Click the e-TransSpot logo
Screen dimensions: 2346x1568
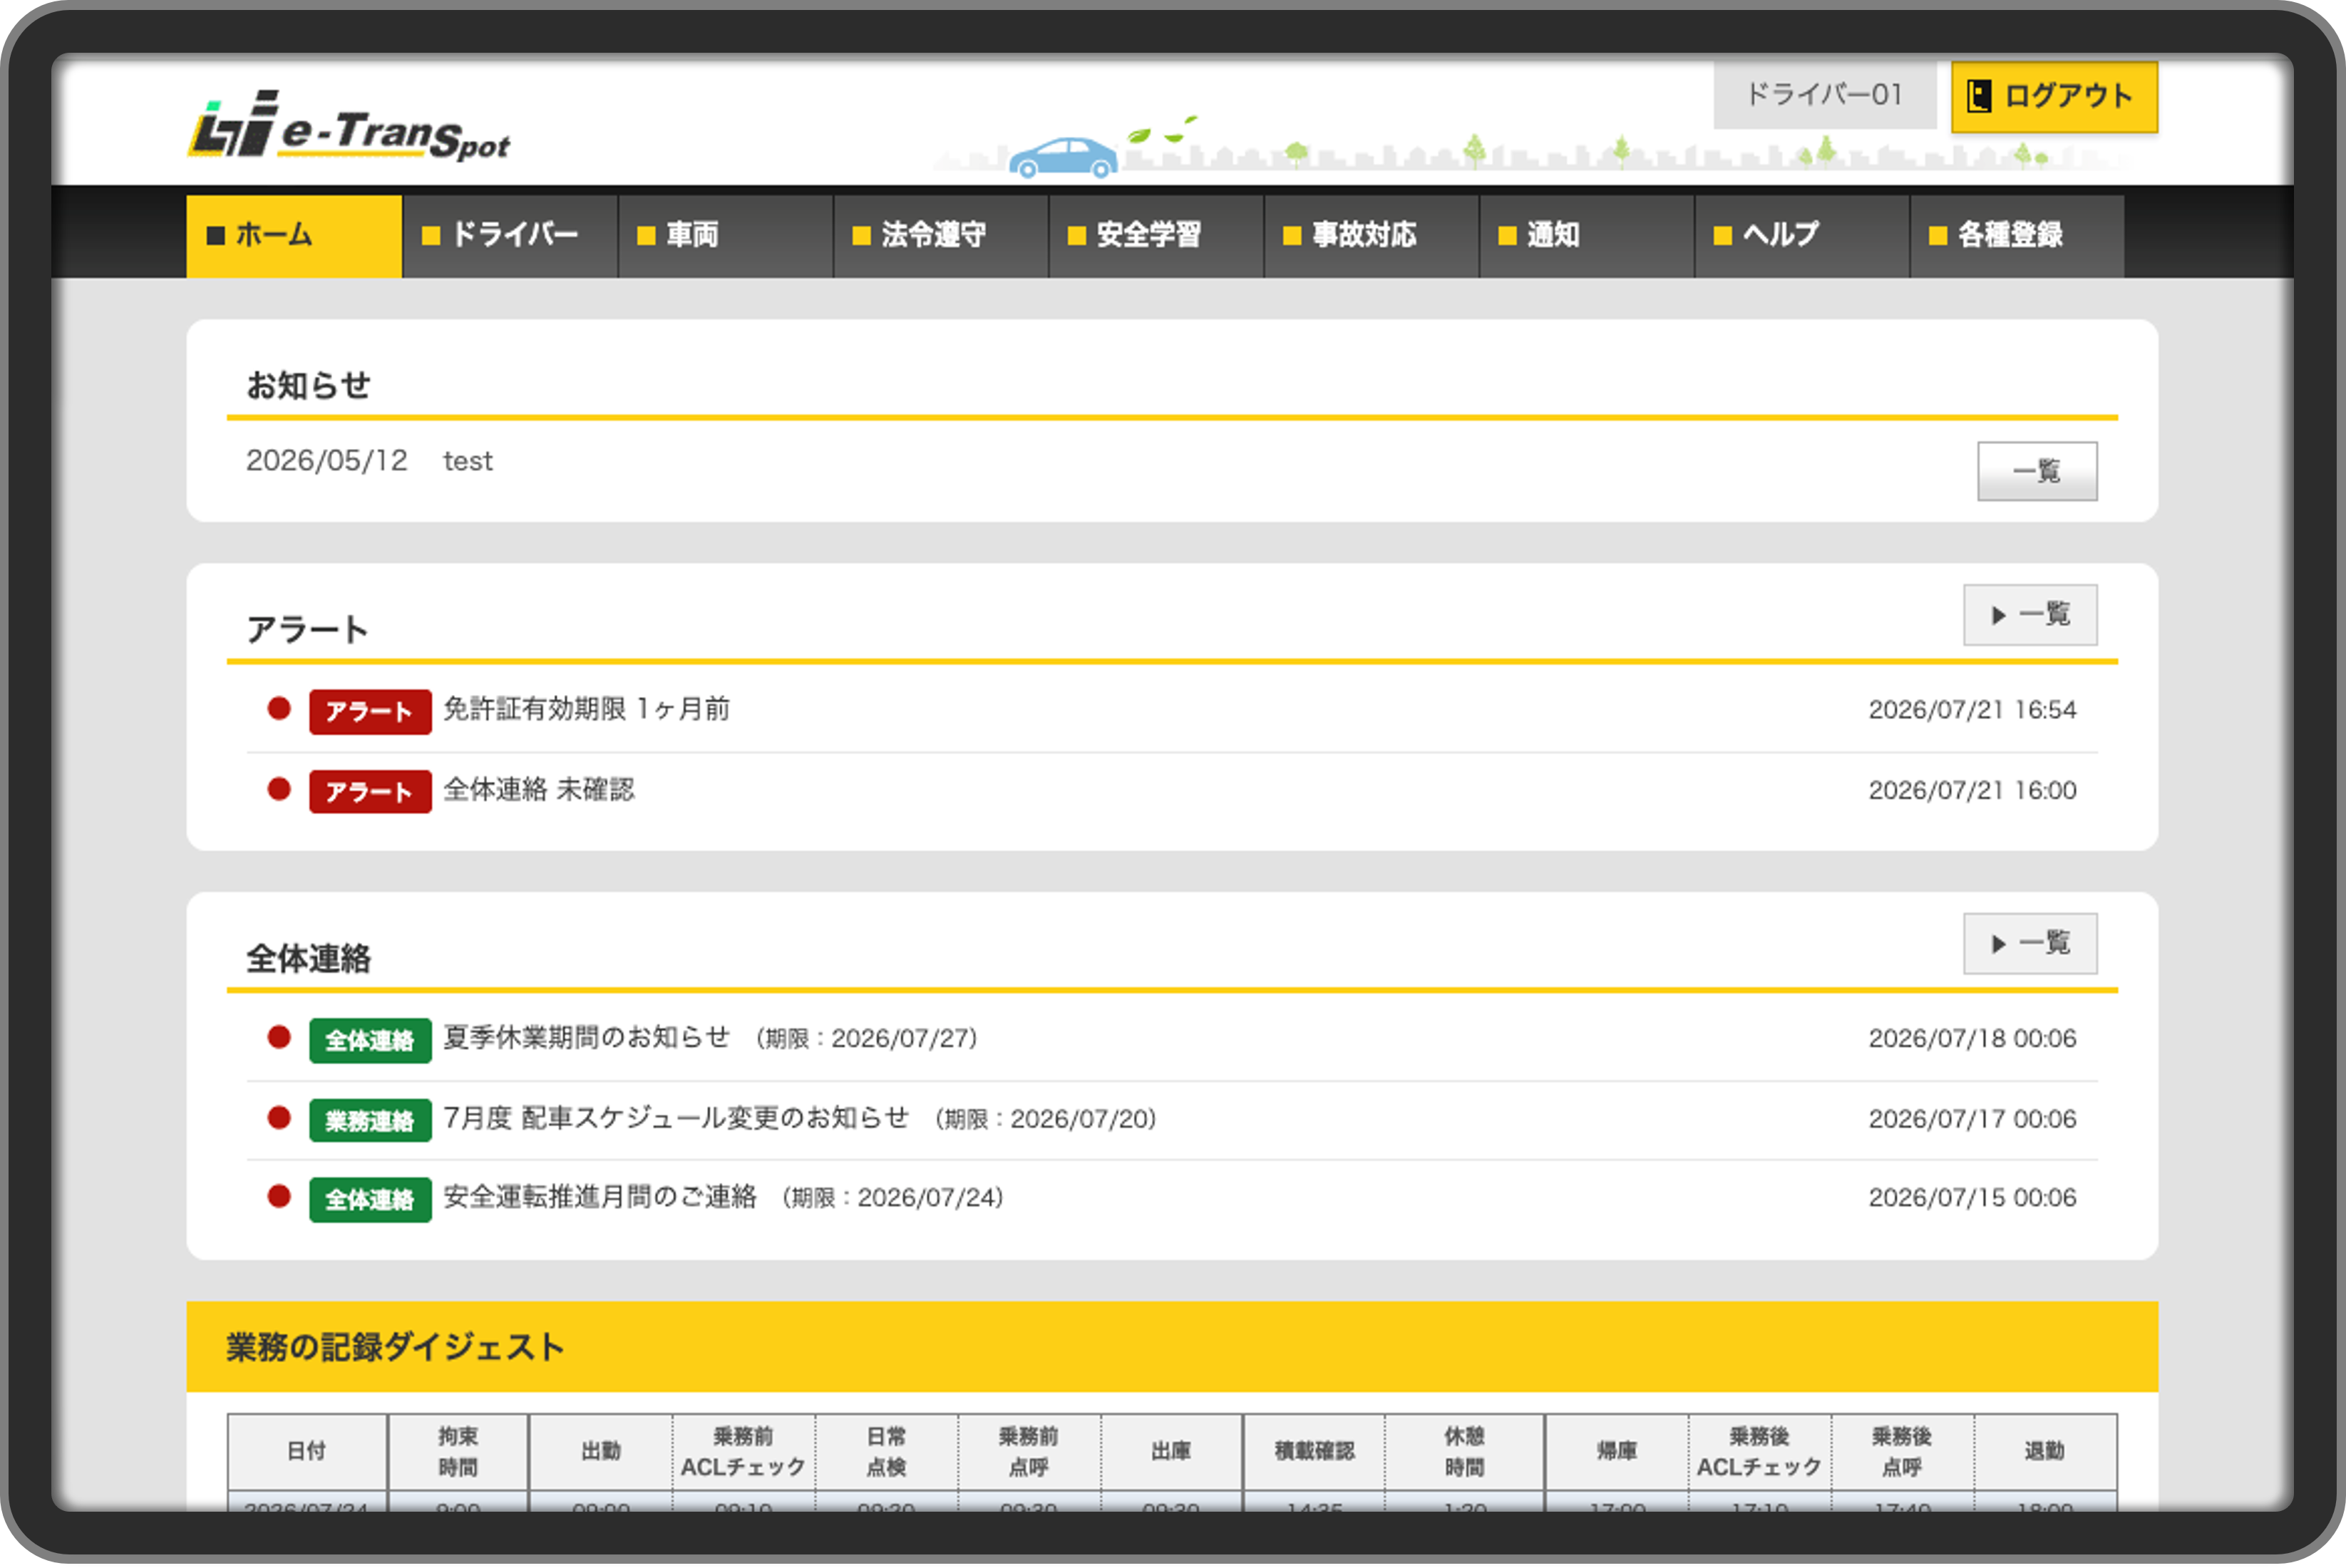pos(349,126)
